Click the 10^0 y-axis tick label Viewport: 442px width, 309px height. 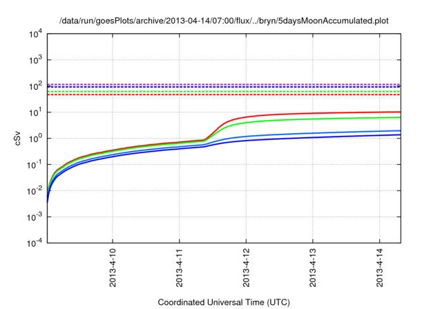point(35,139)
